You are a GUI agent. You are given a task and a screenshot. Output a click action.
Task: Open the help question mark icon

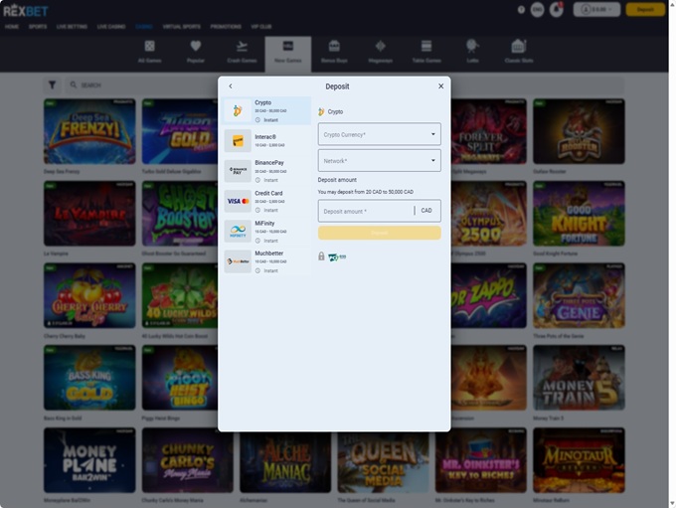pyautogui.click(x=521, y=10)
